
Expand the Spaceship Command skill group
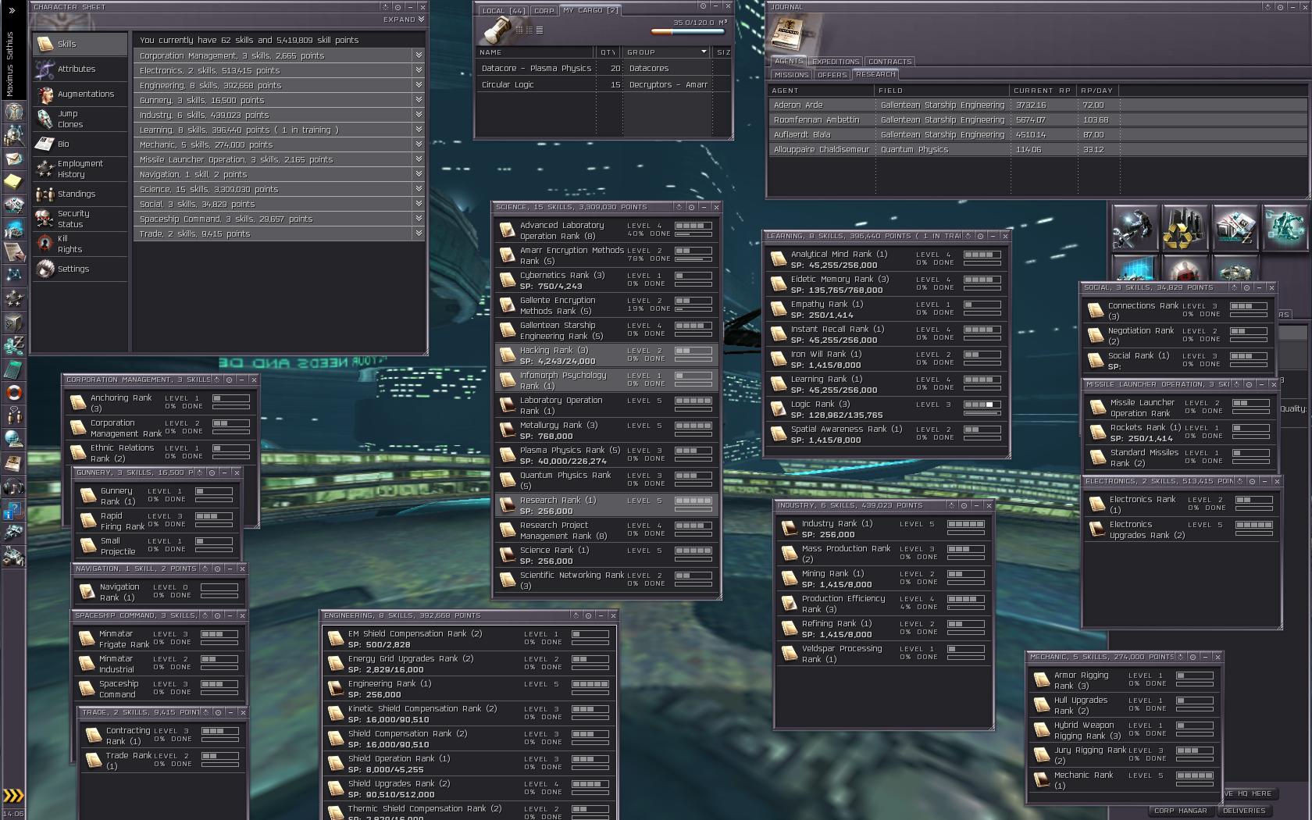[x=419, y=219]
